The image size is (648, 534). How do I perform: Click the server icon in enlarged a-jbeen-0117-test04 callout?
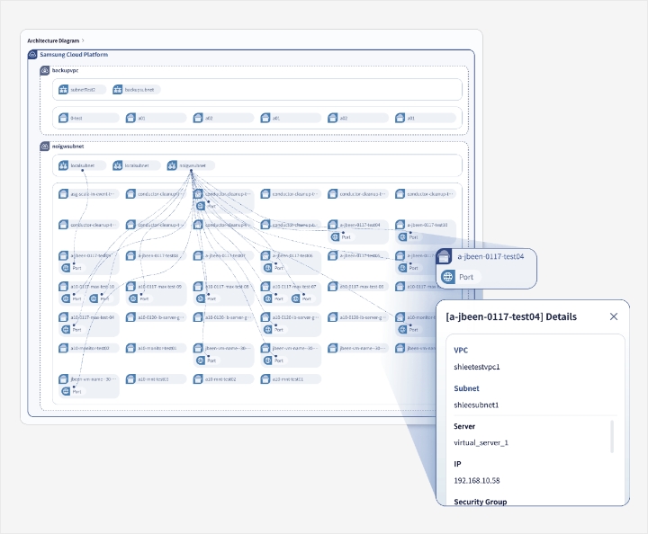point(445,257)
